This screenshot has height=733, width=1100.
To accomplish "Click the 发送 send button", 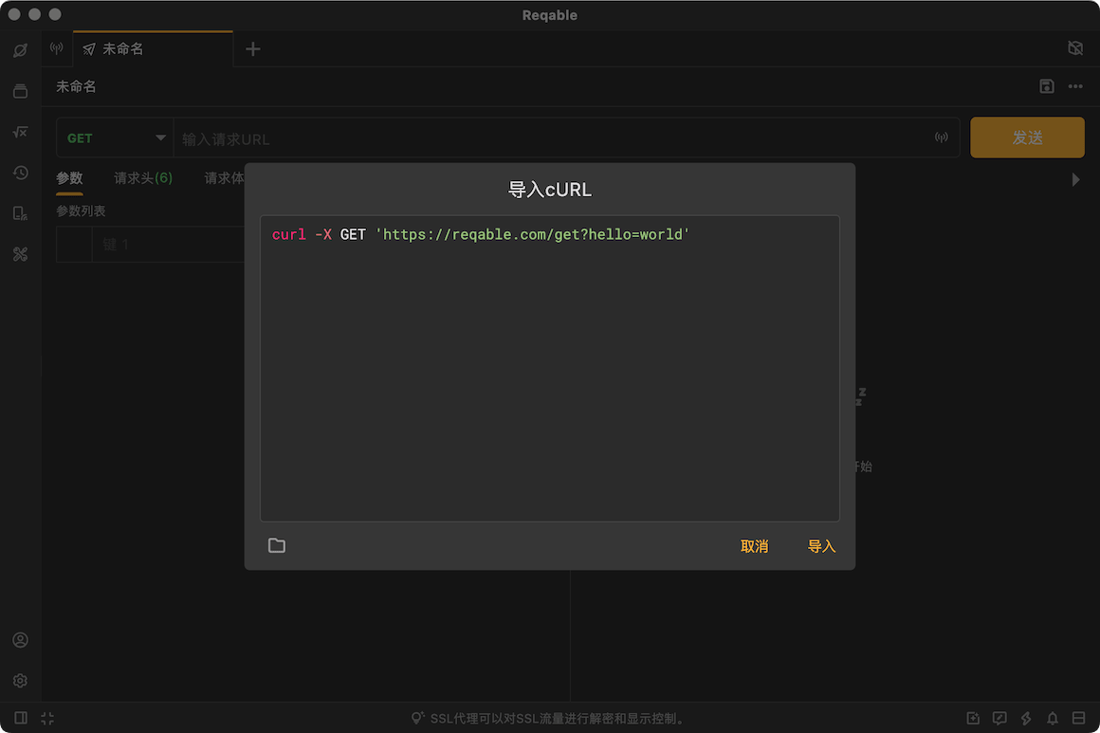I will (x=1027, y=137).
